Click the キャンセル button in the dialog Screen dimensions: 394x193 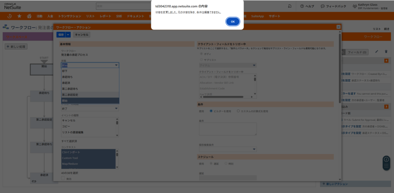click(81, 34)
